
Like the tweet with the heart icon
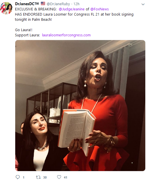[59, 177]
